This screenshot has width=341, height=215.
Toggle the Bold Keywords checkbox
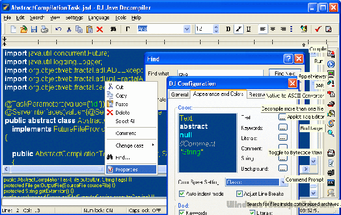[x=182, y=212]
